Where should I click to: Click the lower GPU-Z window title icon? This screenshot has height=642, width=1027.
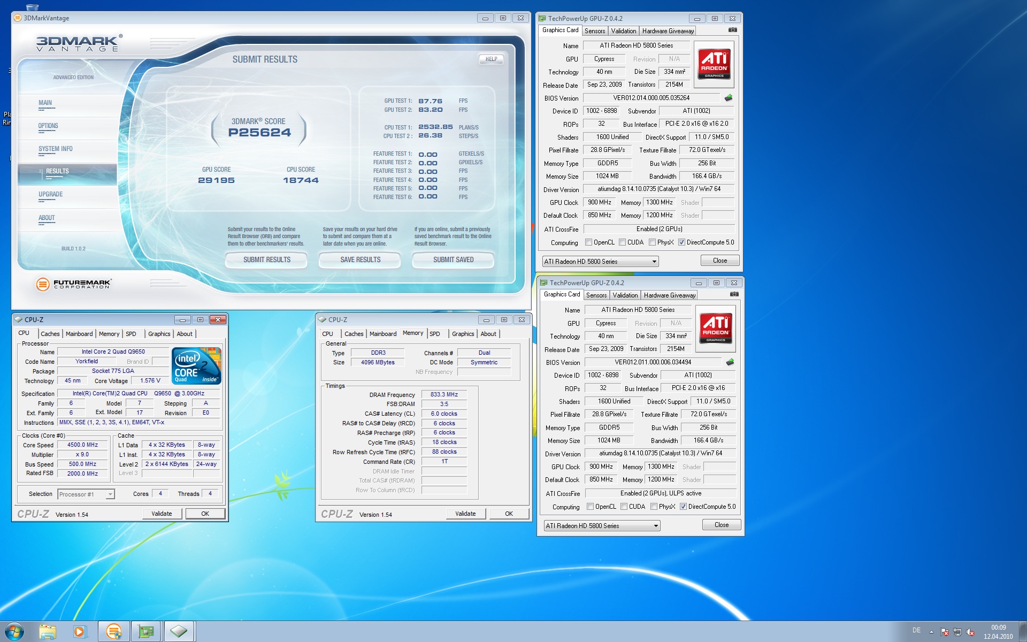tap(543, 282)
